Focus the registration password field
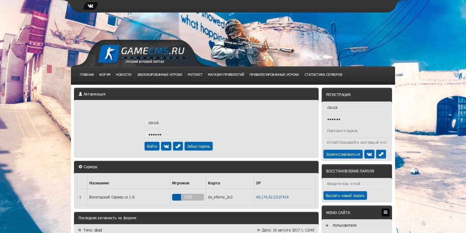 pos(357,119)
